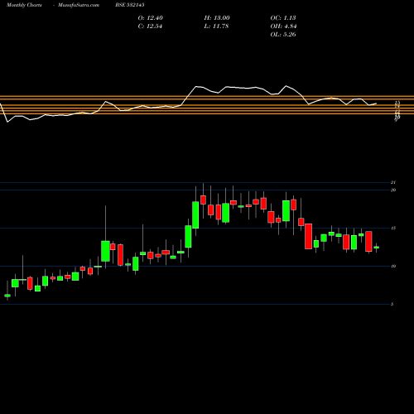
Task: Select the open value 'O: 12.40'
Action: [x=151, y=18]
